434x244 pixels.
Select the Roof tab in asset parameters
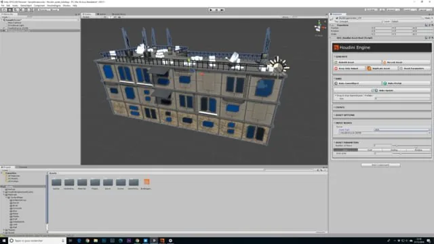(370, 150)
